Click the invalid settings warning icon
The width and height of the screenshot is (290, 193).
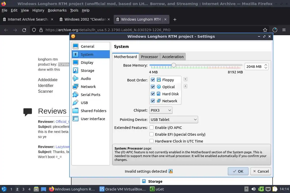[x=171, y=171]
